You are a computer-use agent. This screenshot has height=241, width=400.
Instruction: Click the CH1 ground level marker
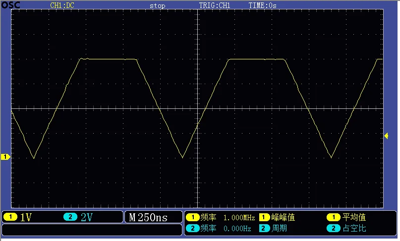coord(5,157)
